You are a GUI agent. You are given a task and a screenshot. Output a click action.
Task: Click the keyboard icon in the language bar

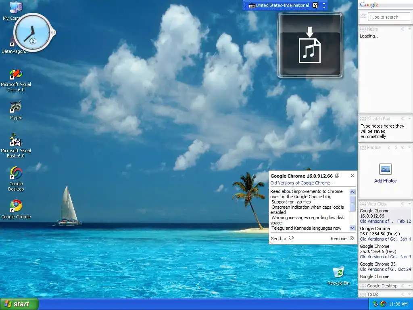[252, 6]
